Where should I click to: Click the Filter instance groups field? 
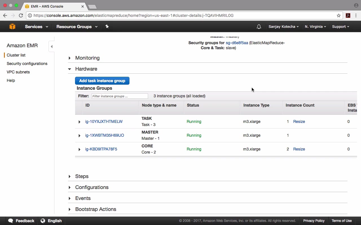click(x=120, y=96)
